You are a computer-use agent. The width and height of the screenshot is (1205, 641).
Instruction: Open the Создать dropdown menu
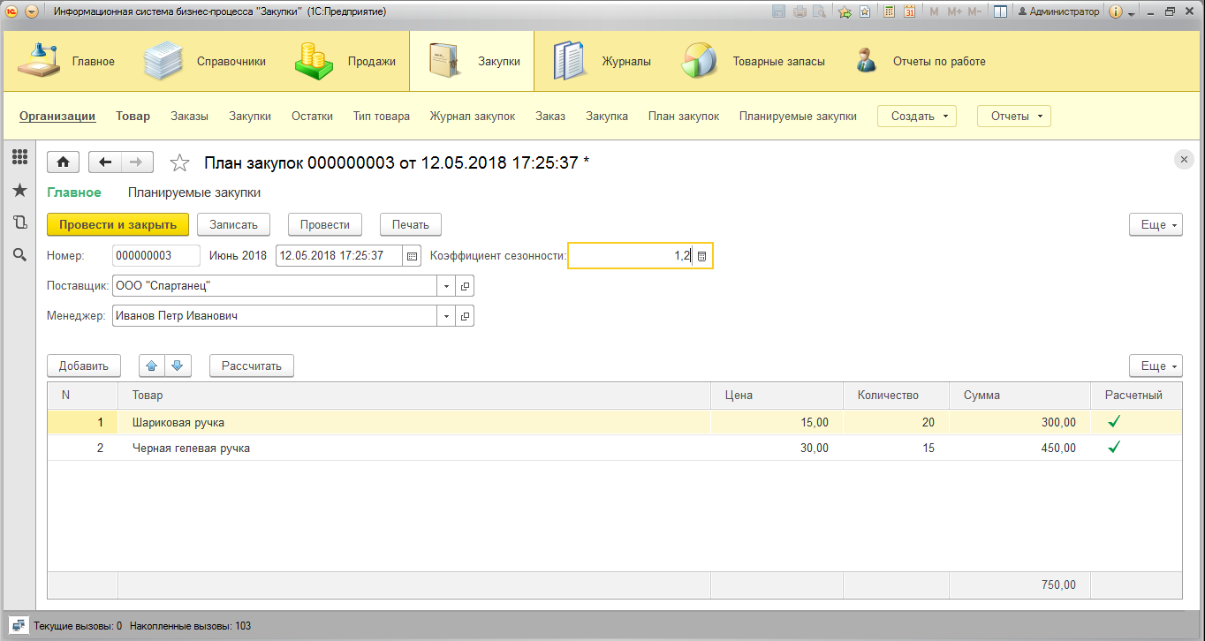click(916, 117)
